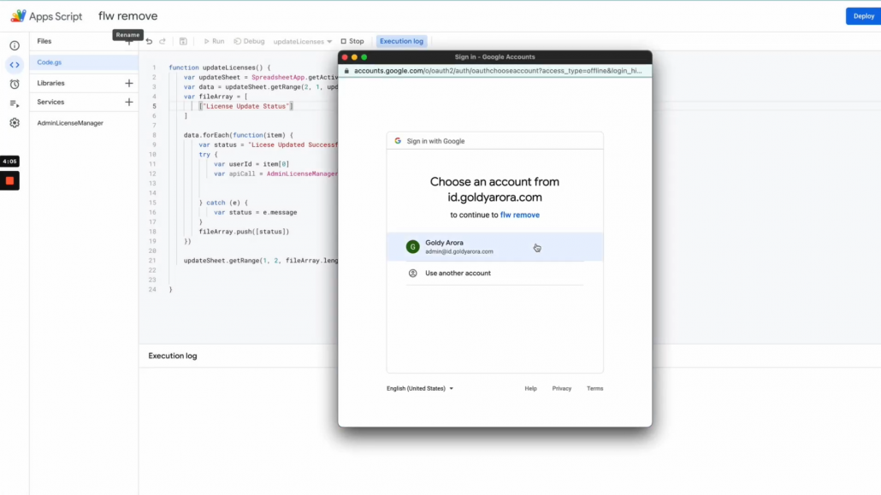
Task: Click the Files section header
Action: (44, 41)
